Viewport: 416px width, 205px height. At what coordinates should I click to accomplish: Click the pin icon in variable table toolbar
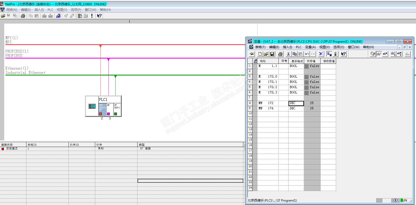[252, 54]
